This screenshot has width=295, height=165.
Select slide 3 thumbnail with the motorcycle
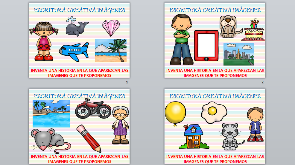(79, 126)
